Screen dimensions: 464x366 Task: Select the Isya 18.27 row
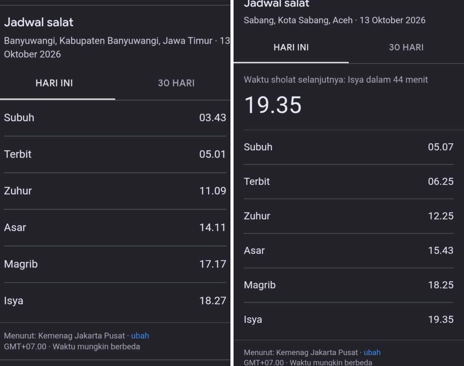tap(115, 301)
